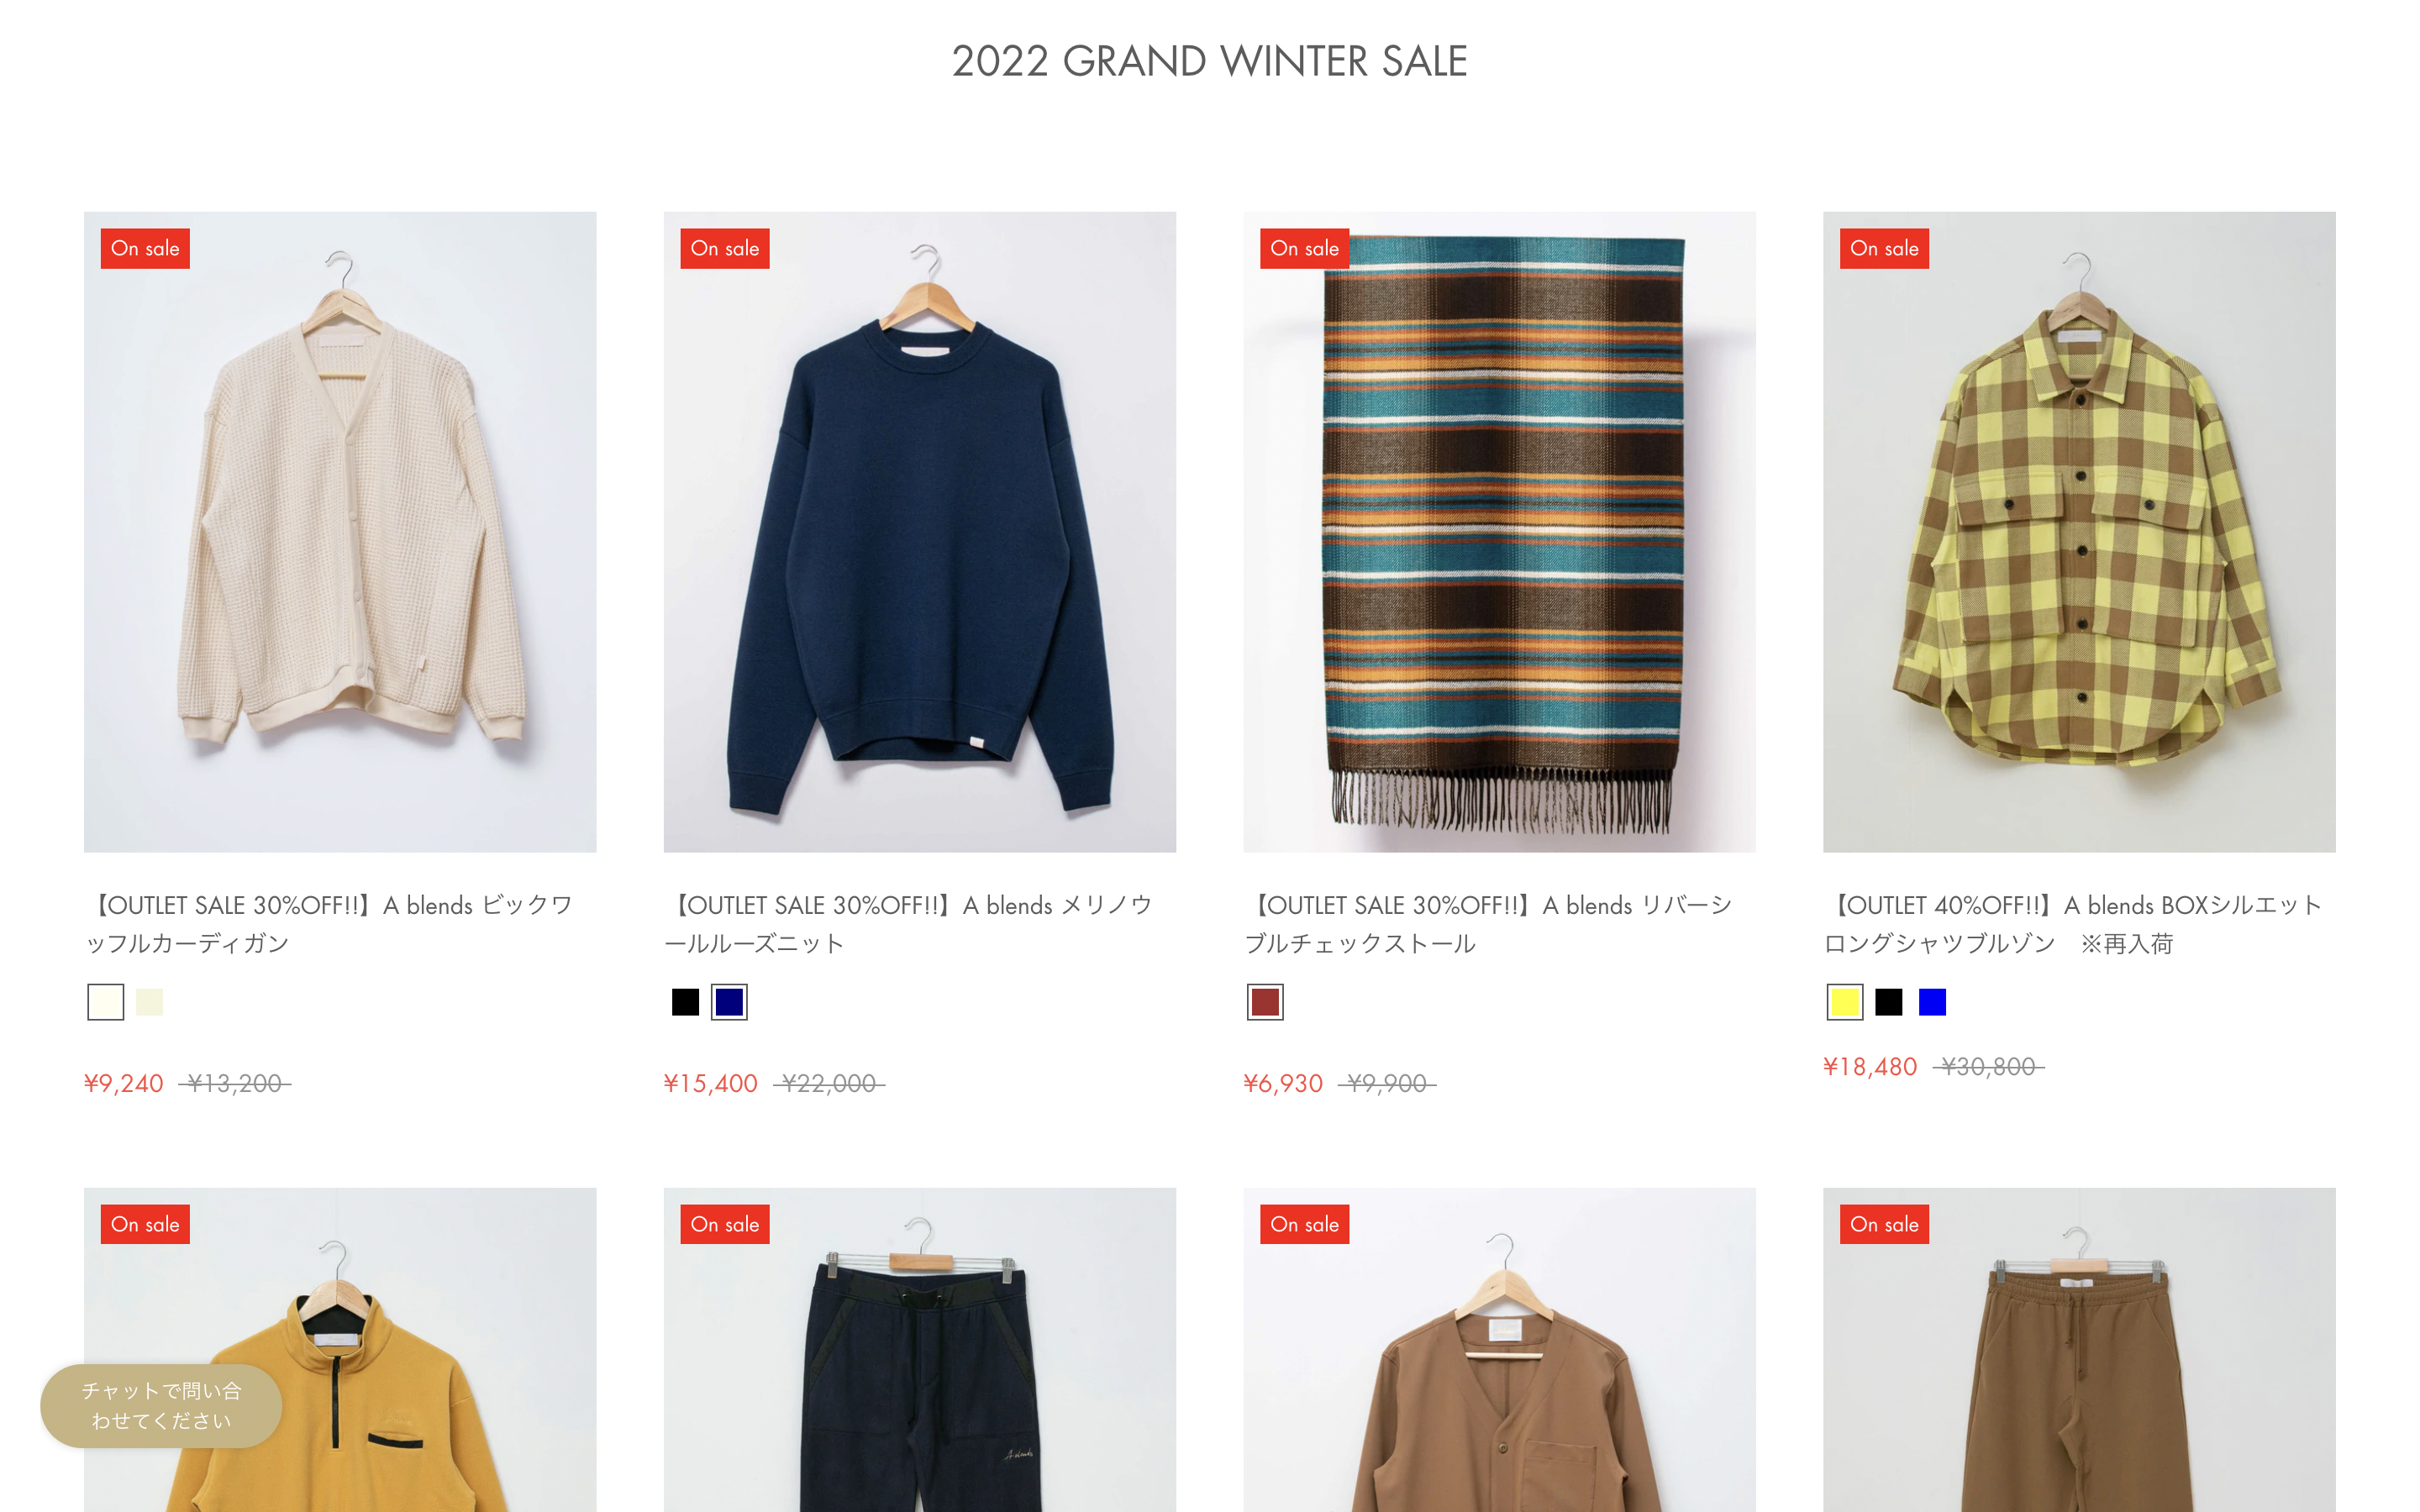Open the navy merino knit product image
Screen dimensions: 2420x1512
[919, 531]
